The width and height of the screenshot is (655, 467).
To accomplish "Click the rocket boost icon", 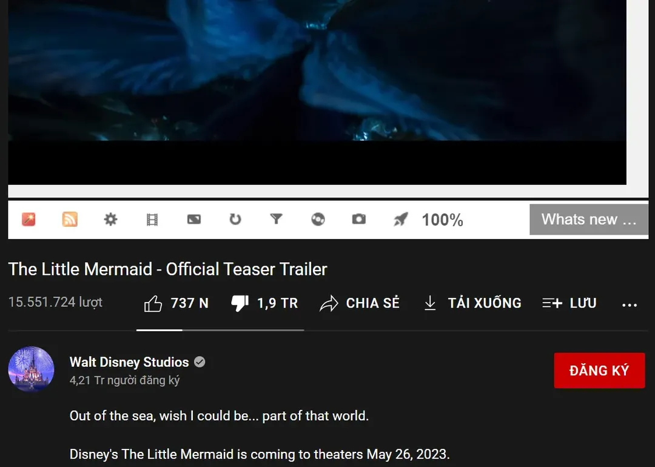I will pos(400,220).
